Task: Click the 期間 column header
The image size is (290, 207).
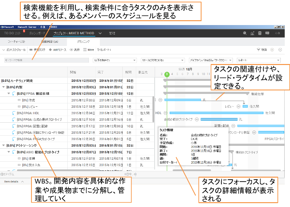Action: tap(128, 72)
